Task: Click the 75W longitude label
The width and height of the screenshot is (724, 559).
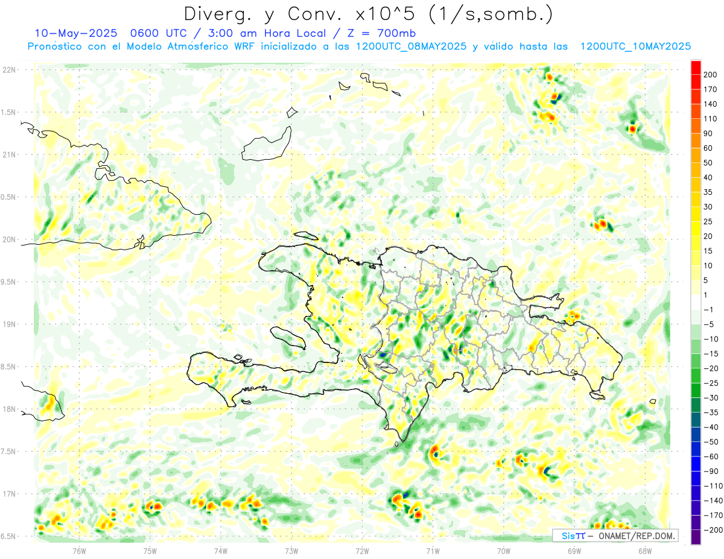Action: point(150,551)
